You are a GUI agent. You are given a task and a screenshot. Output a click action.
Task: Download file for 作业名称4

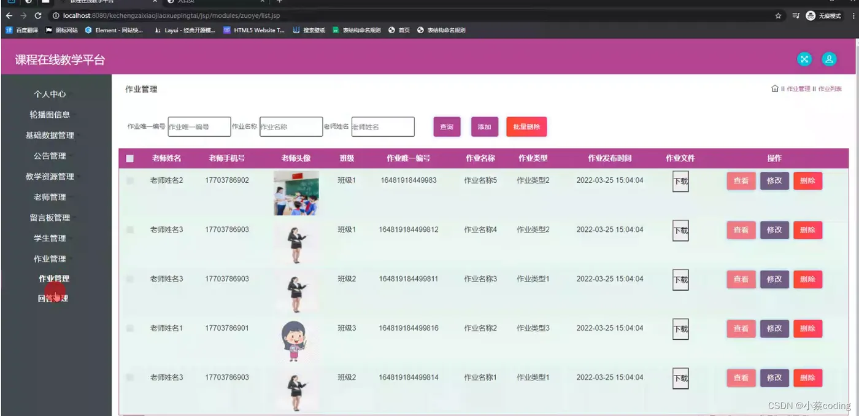pyautogui.click(x=680, y=231)
